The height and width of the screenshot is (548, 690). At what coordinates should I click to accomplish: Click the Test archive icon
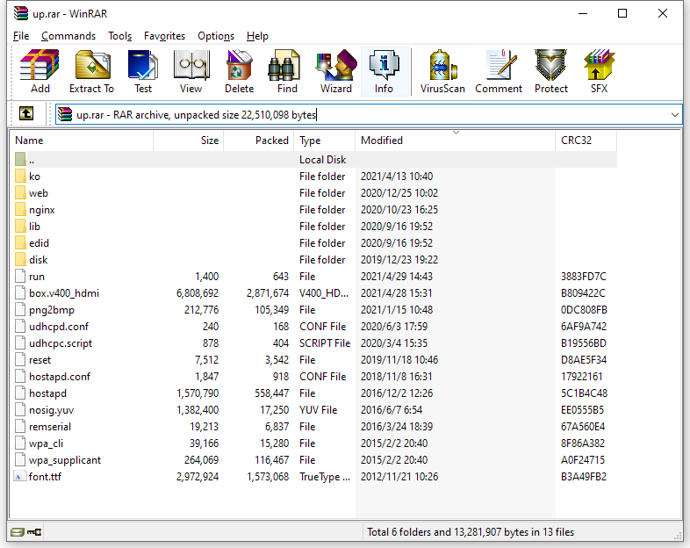pos(142,65)
